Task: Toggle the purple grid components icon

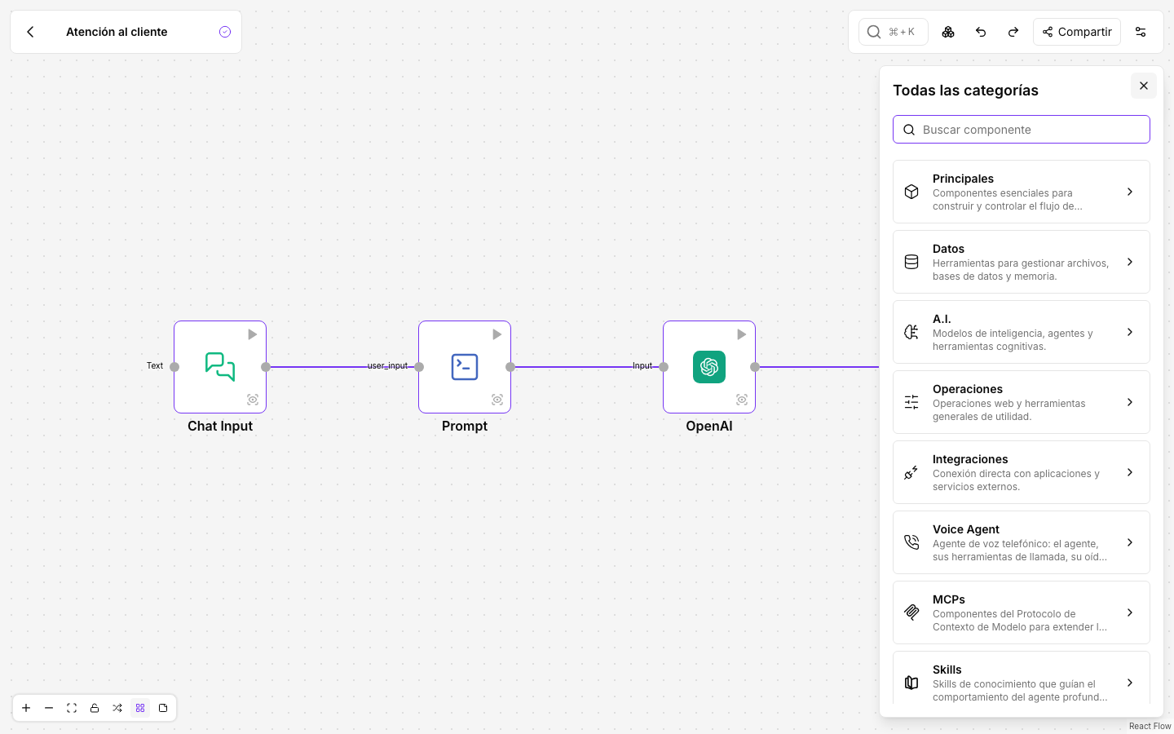Action: point(140,708)
